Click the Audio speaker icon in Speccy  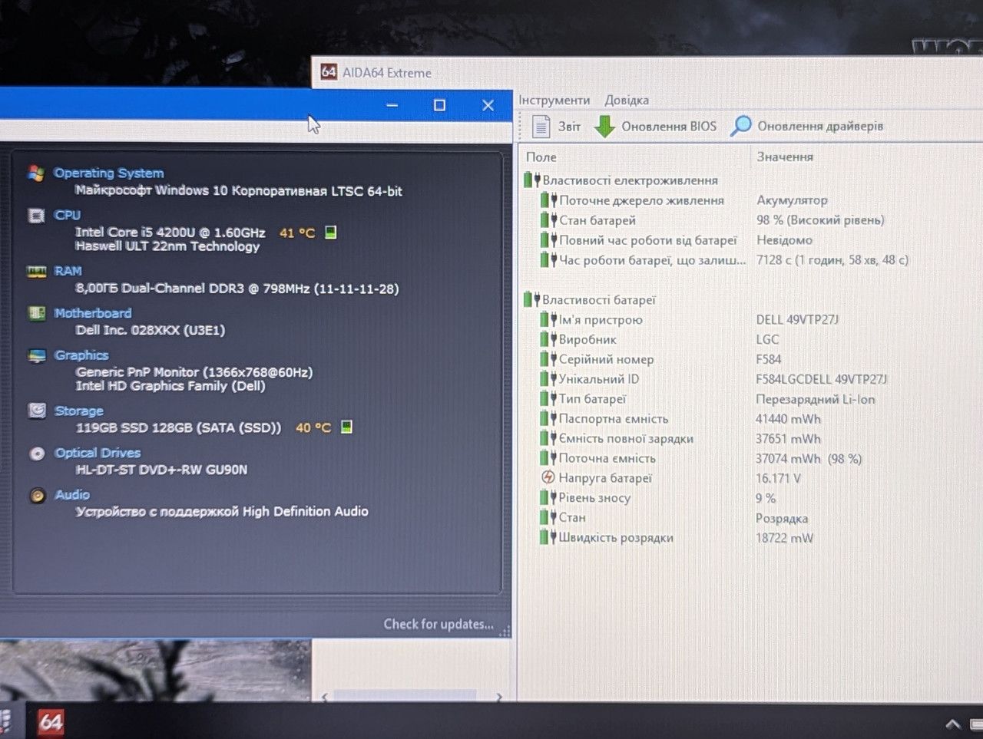point(38,495)
